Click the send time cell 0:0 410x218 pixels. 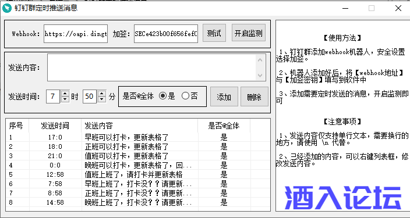tap(55, 165)
